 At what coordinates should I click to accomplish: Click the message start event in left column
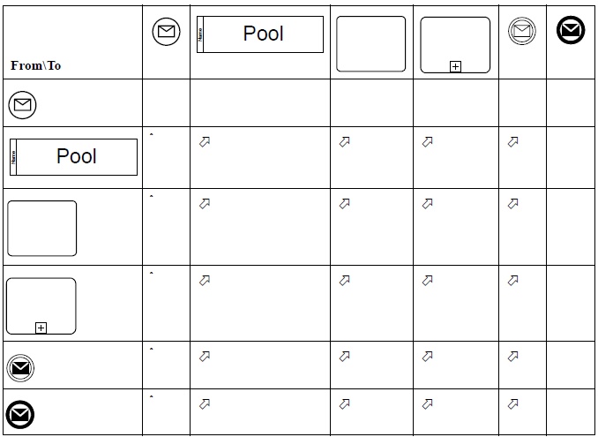[23, 106]
